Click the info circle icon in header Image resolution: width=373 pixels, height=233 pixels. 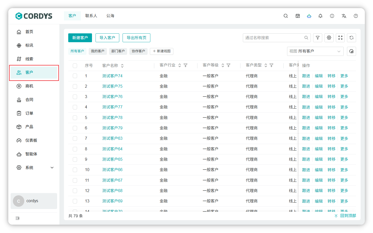tap(332, 16)
